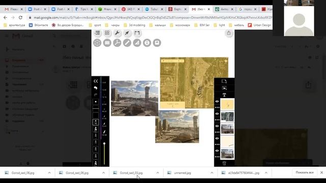Screen dimensions: 326x183
Task: Click the share export icon above canvas
Action: (x=229, y=33)
